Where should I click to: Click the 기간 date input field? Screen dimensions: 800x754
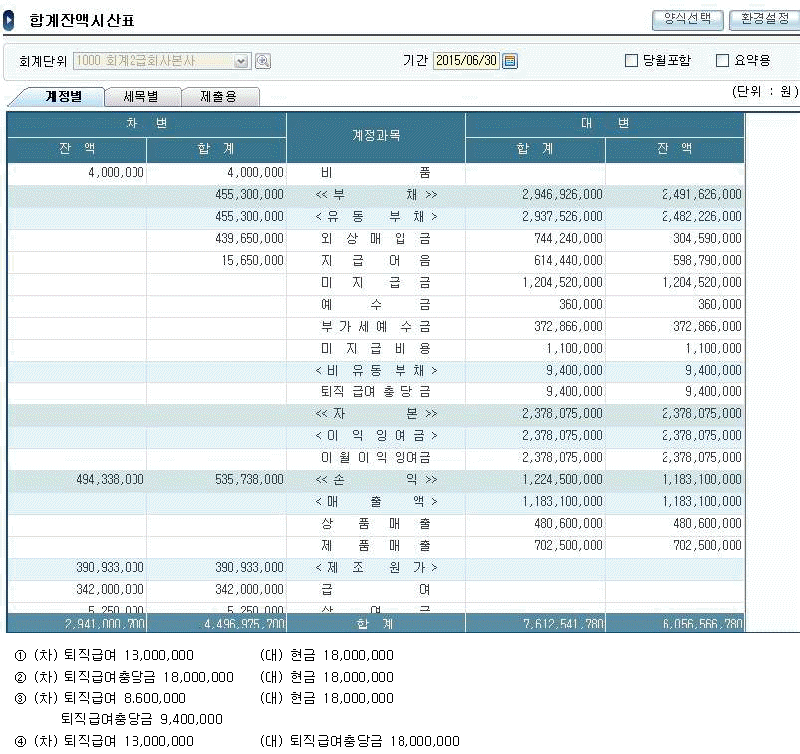(465, 61)
